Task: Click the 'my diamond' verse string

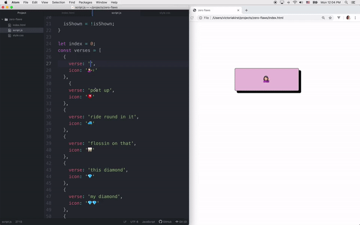Action: 105,196
